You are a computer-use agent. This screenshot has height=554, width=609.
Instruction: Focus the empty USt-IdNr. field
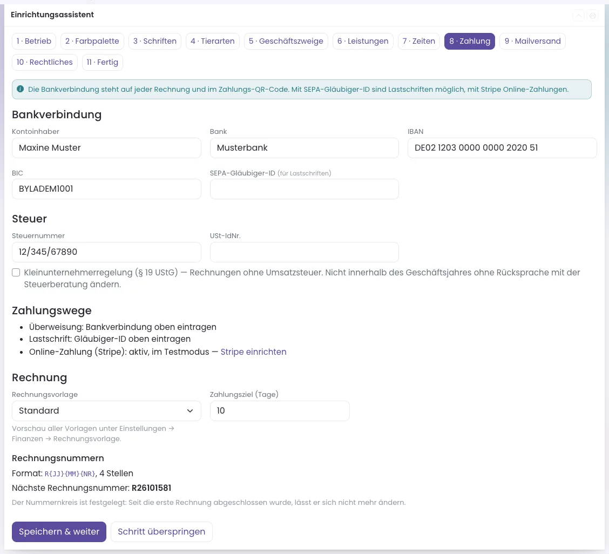(304, 252)
